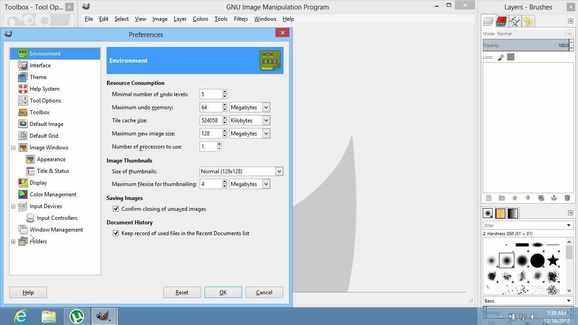578x325 pixels.
Task: Click the Help button in Preferences
Action: (28, 292)
